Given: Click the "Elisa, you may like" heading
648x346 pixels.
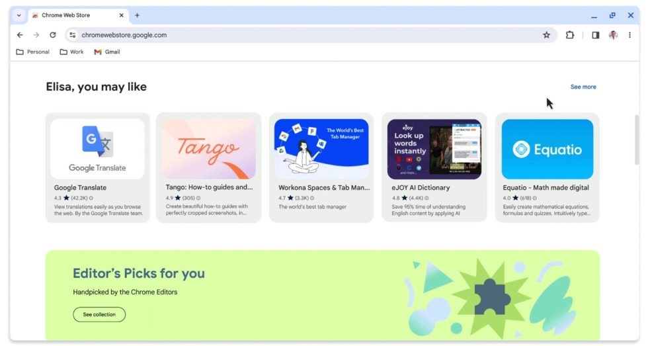Looking at the screenshot, I should tap(97, 87).
